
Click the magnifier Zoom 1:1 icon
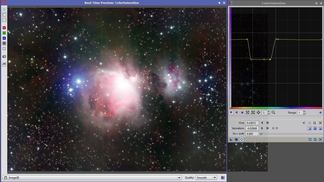(x=273, y=113)
